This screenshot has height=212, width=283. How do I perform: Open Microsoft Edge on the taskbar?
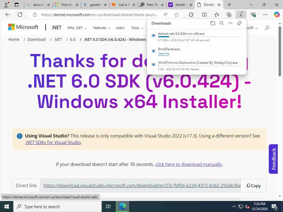coord(122,206)
